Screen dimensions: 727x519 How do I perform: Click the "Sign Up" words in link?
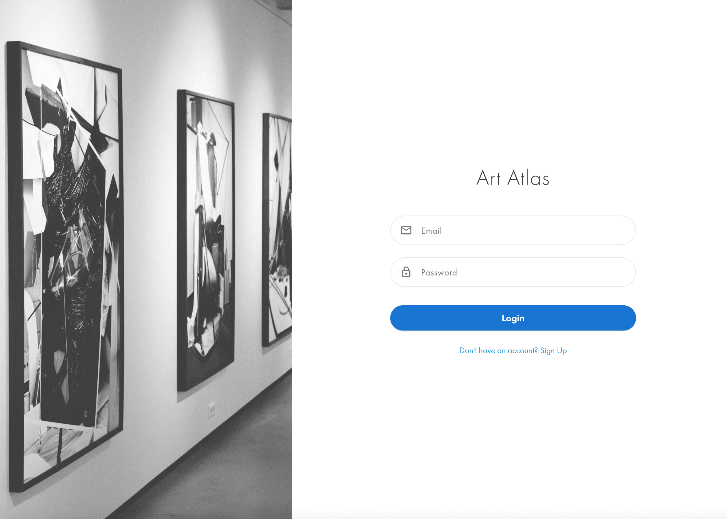pyautogui.click(x=553, y=351)
